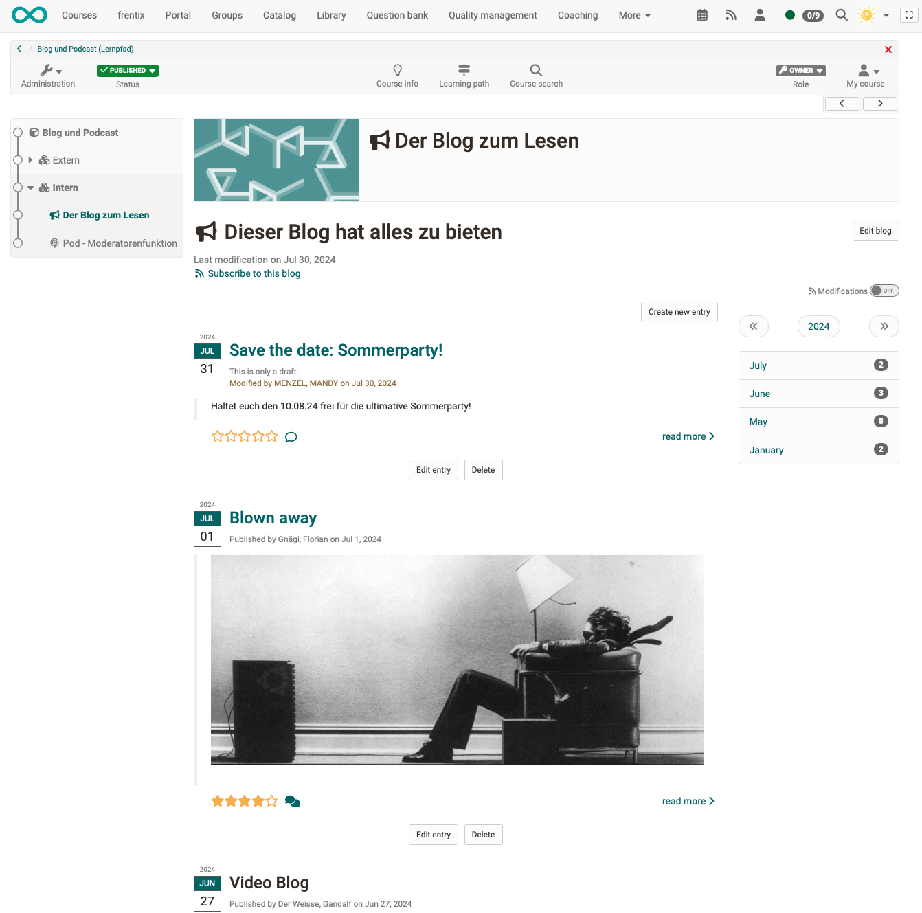
Task: Switch Modifications toggle to on
Action: pyautogui.click(x=884, y=291)
